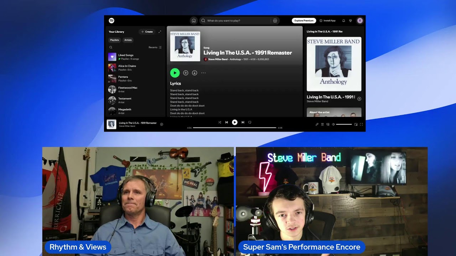Click the Create button in Your Library

coord(147,32)
